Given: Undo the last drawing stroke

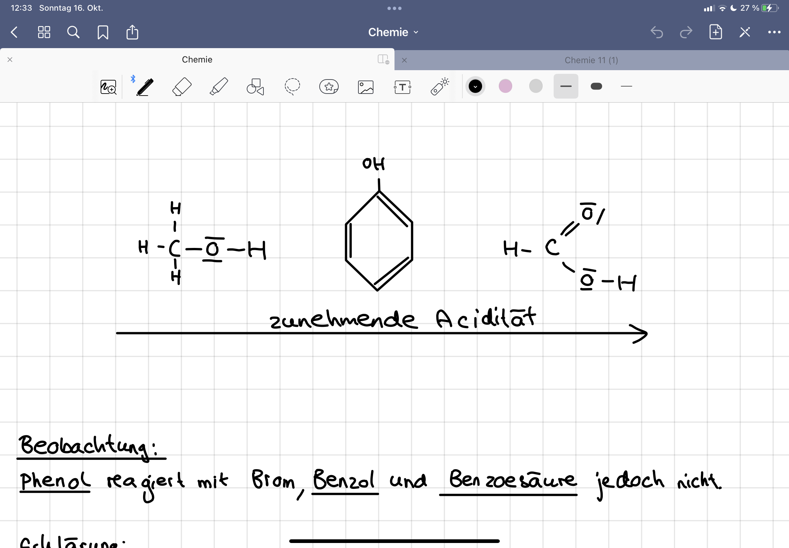Looking at the screenshot, I should point(657,32).
